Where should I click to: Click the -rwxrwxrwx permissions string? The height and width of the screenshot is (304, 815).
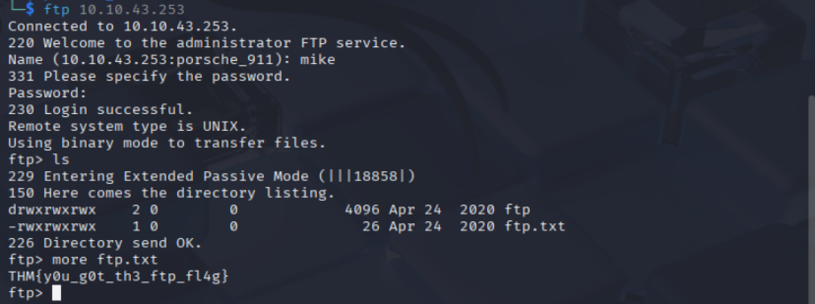click(52, 226)
